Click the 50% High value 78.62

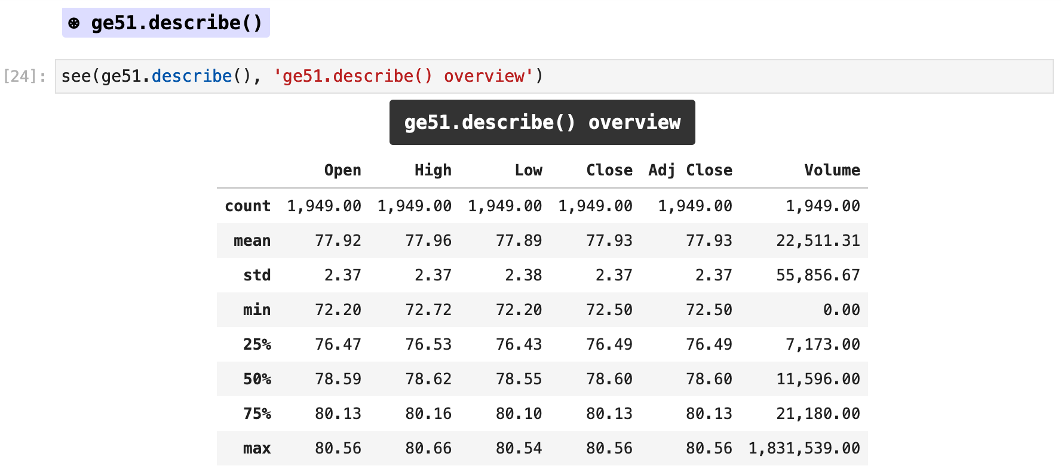click(428, 379)
